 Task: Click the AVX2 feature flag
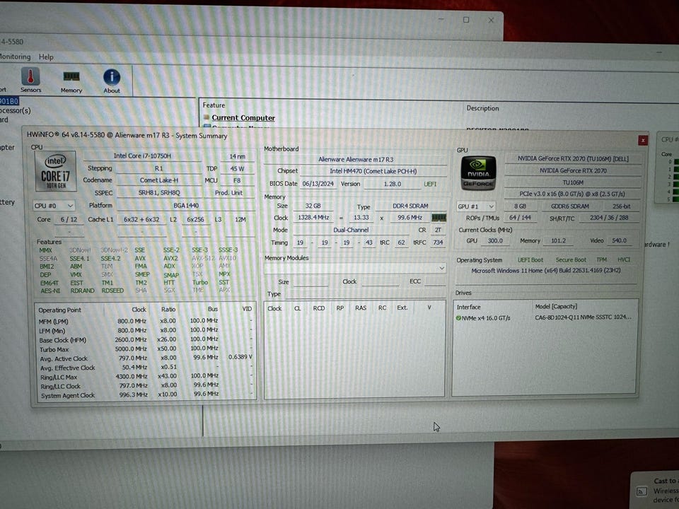pos(170,258)
